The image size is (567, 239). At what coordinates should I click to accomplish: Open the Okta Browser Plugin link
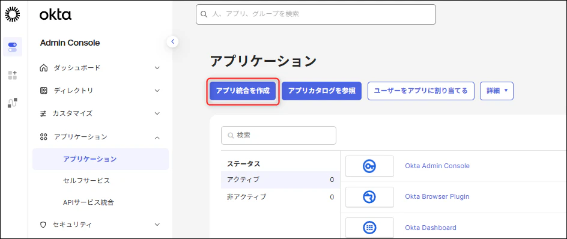(x=437, y=197)
